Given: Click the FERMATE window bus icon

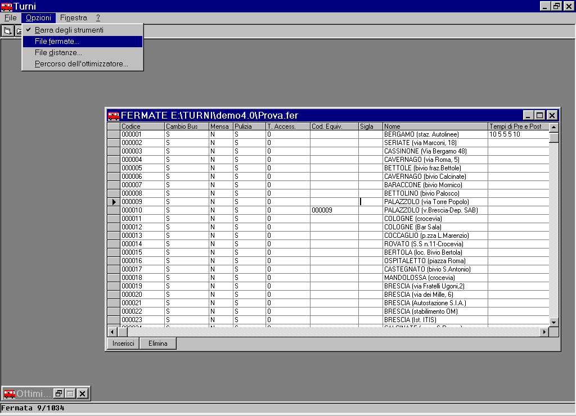Looking at the screenshot, I should [113, 116].
